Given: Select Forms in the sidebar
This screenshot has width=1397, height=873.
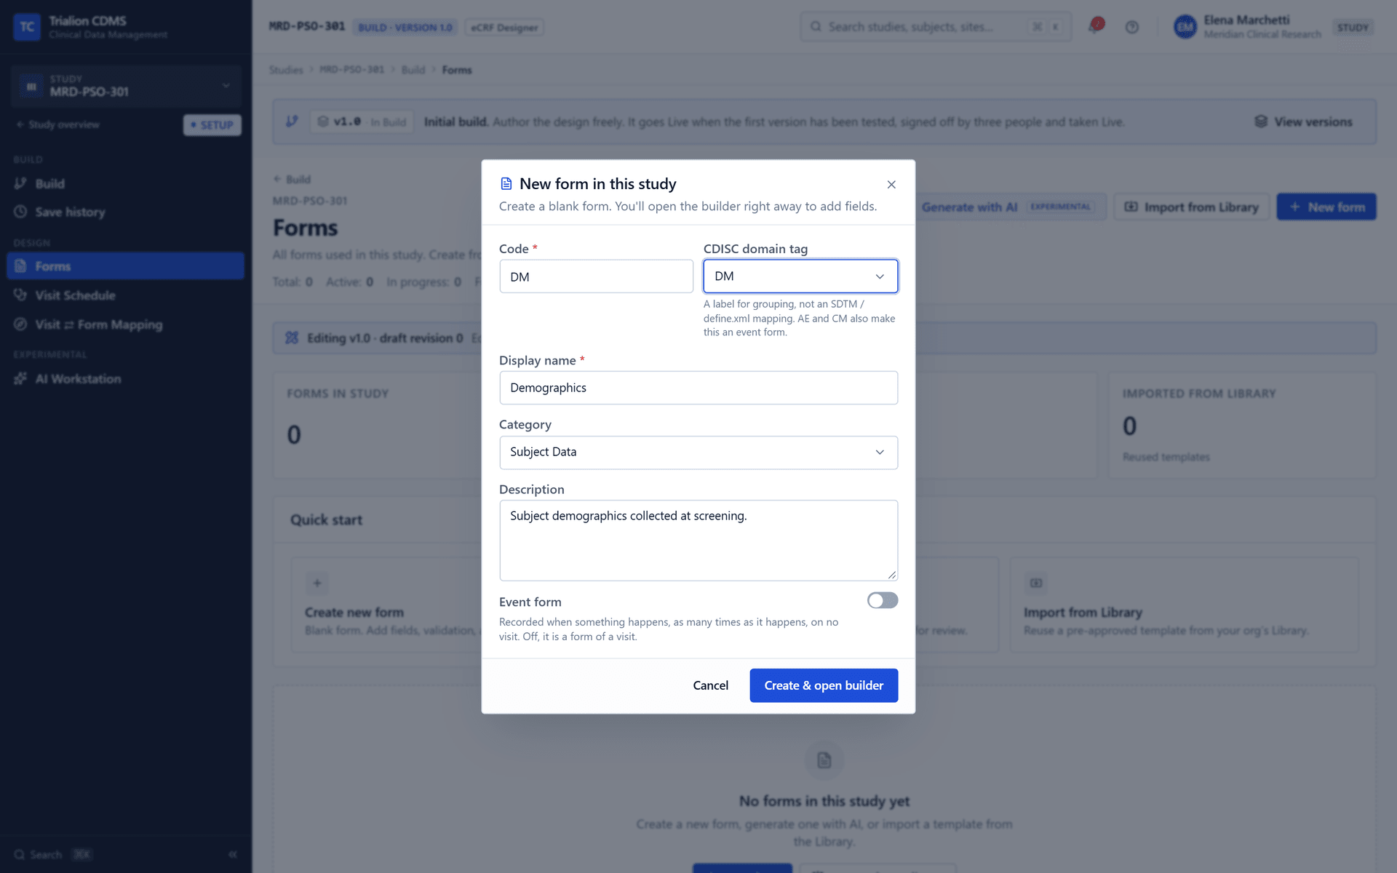Looking at the screenshot, I should (126, 266).
